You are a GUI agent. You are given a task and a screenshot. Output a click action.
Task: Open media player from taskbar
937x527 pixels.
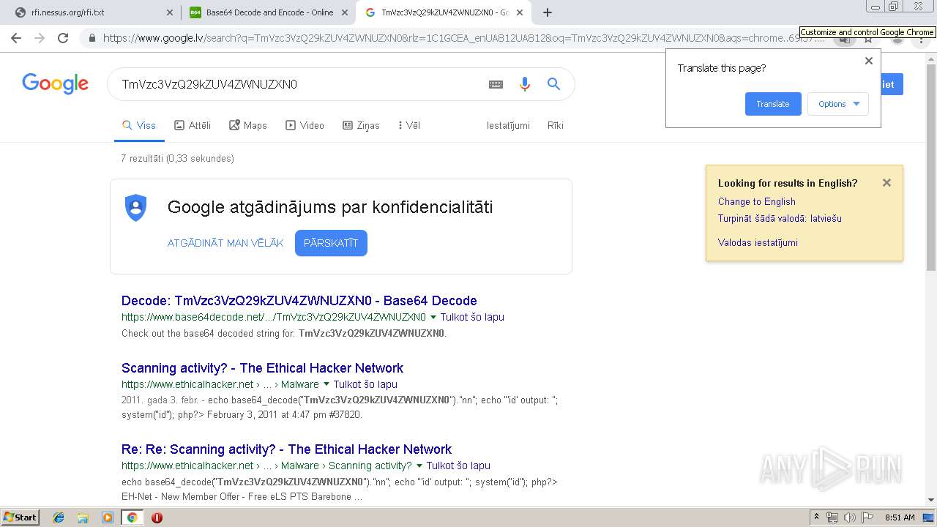[108, 517]
